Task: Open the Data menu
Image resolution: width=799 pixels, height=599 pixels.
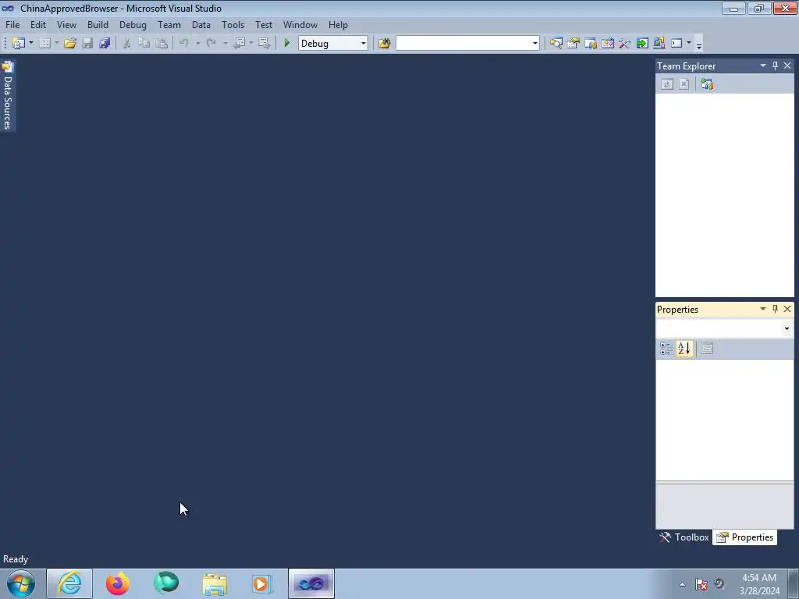Action: tap(201, 24)
